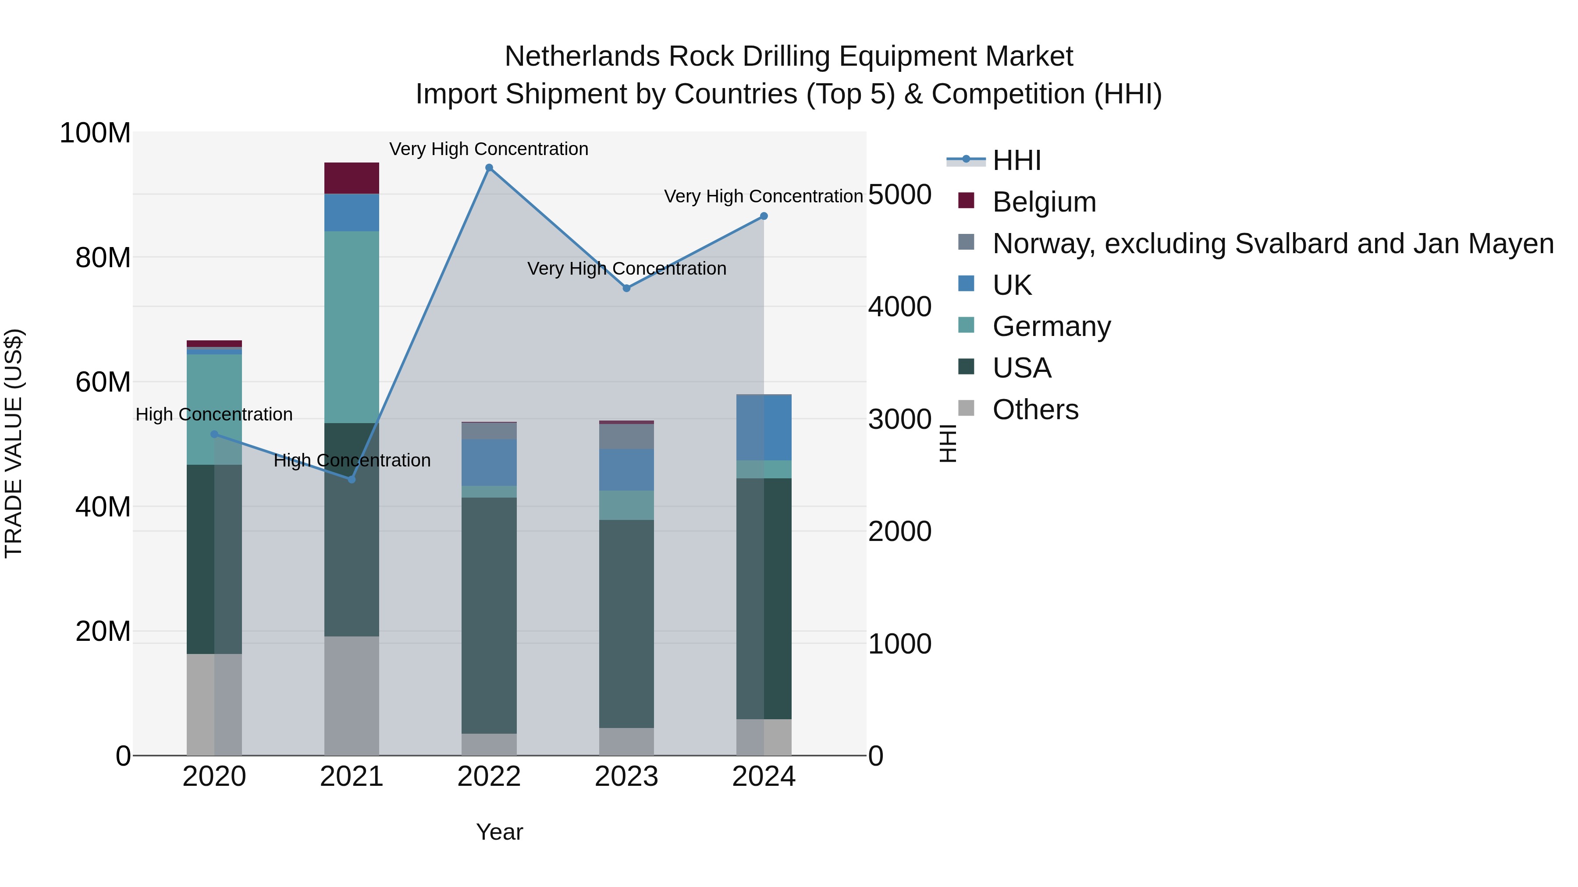Viewport: 1578px width, 887px height.
Task: Click the 2022 x-axis label
Action: pos(489,777)
